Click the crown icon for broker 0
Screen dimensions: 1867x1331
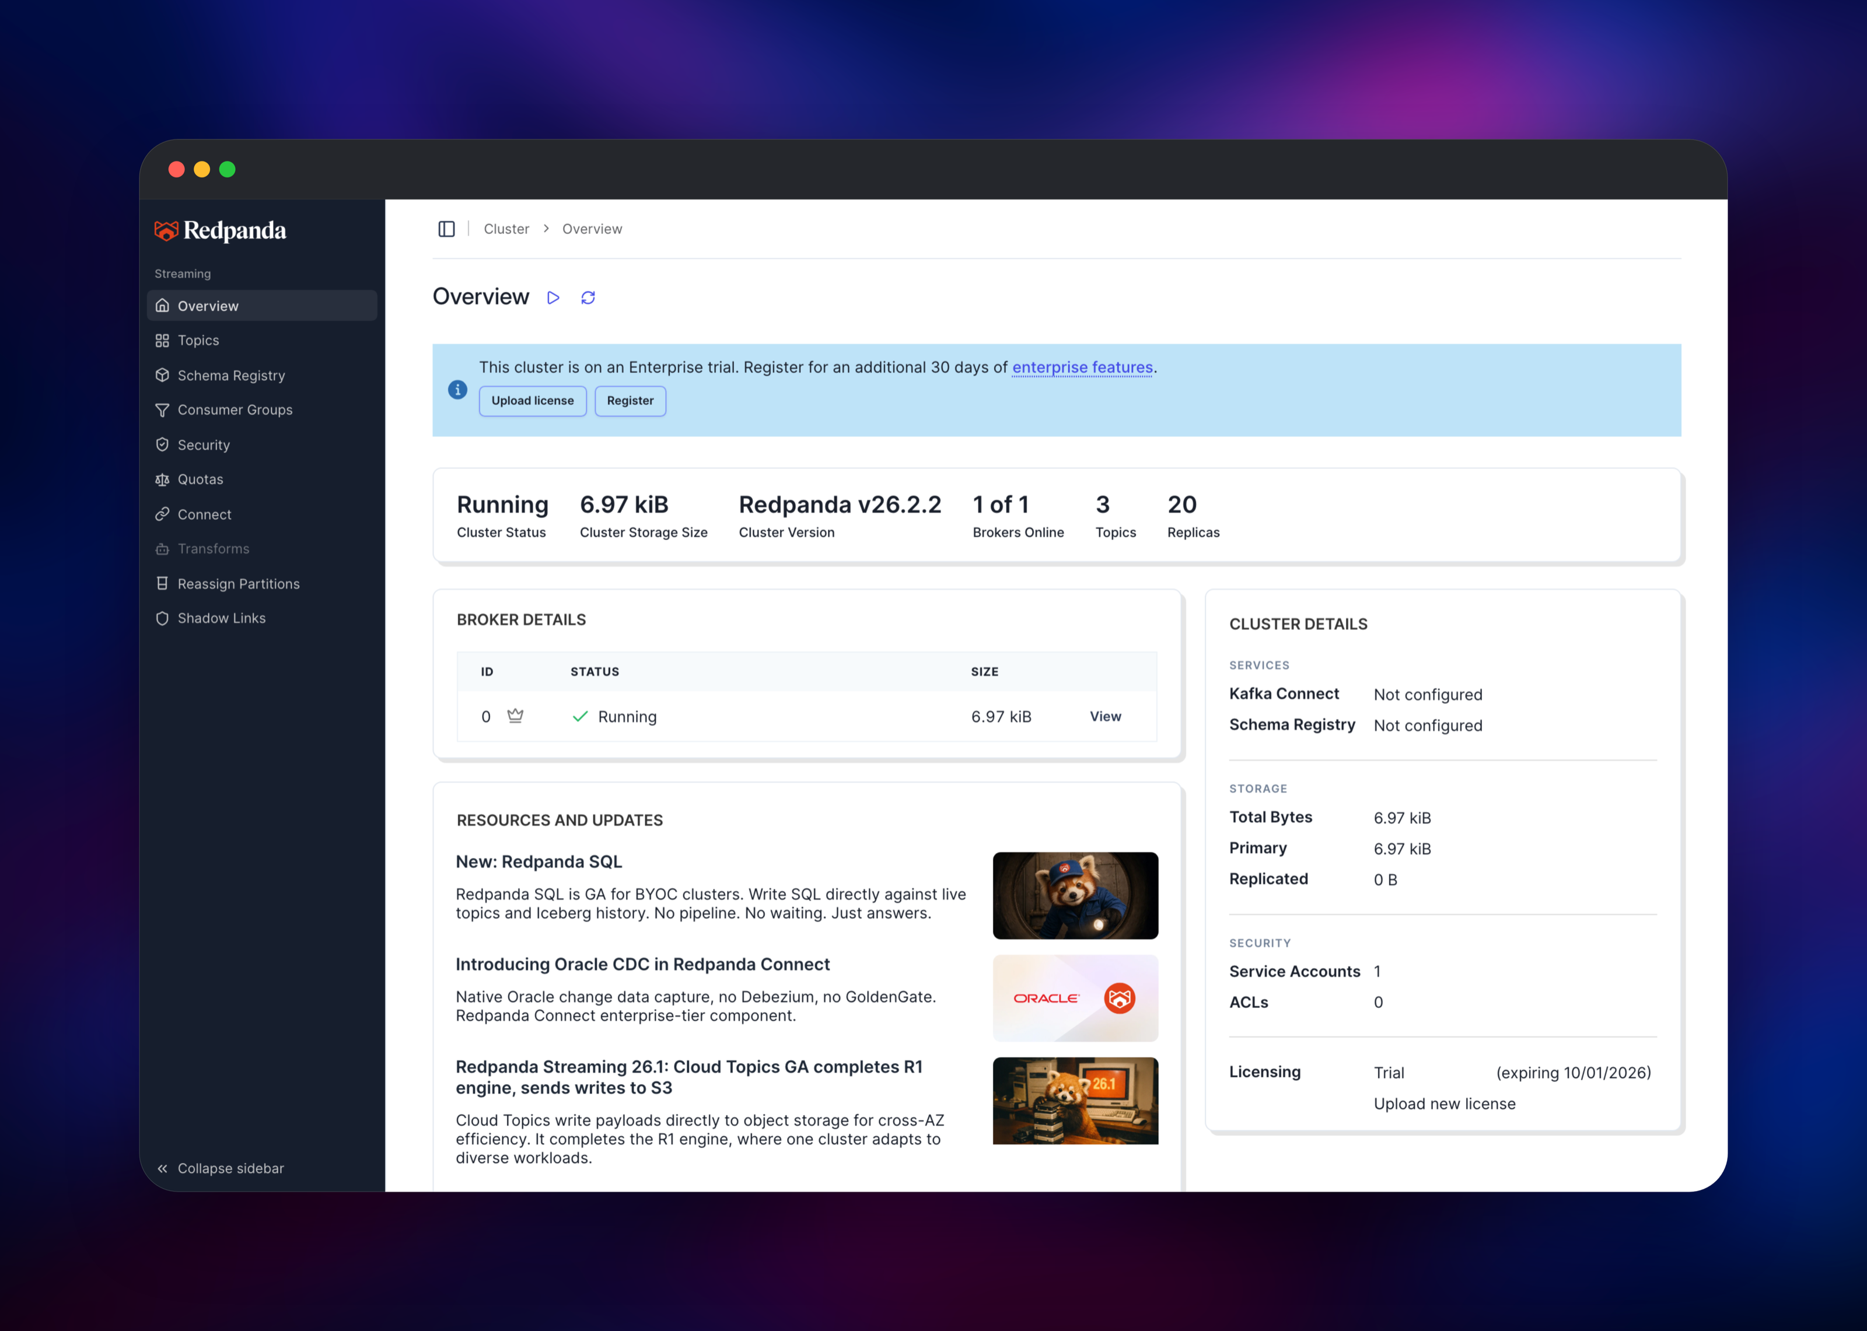click(515, 716)
